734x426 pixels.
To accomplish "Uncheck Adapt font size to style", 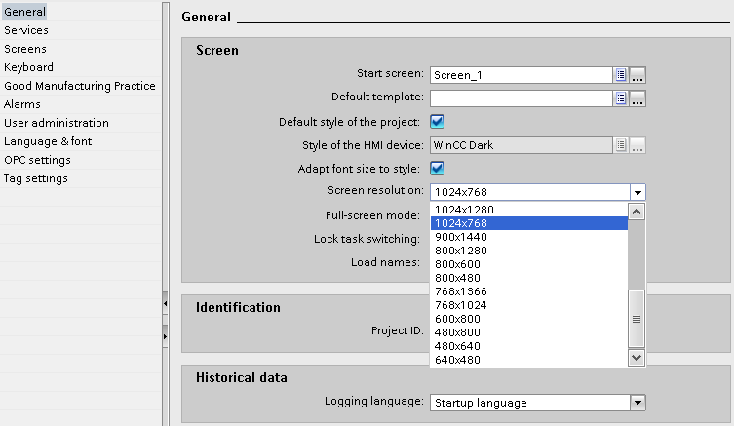I will click(438, 169).
